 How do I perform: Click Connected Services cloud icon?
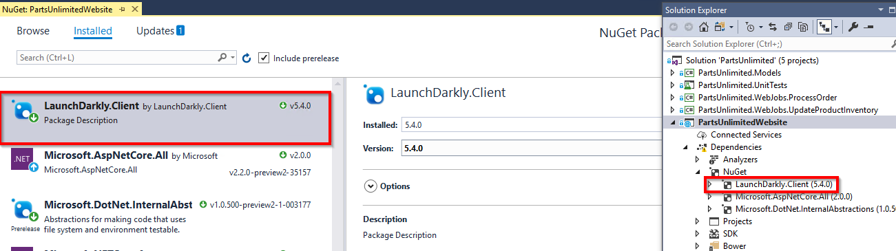(x=702, y=135)
